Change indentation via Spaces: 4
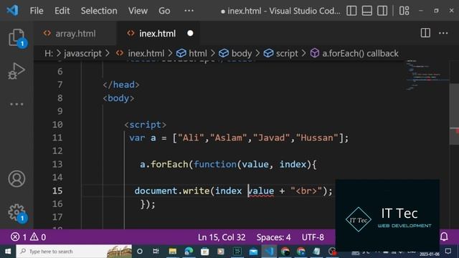The width and height of the screenshot is (459, 258). click(273, 237)
